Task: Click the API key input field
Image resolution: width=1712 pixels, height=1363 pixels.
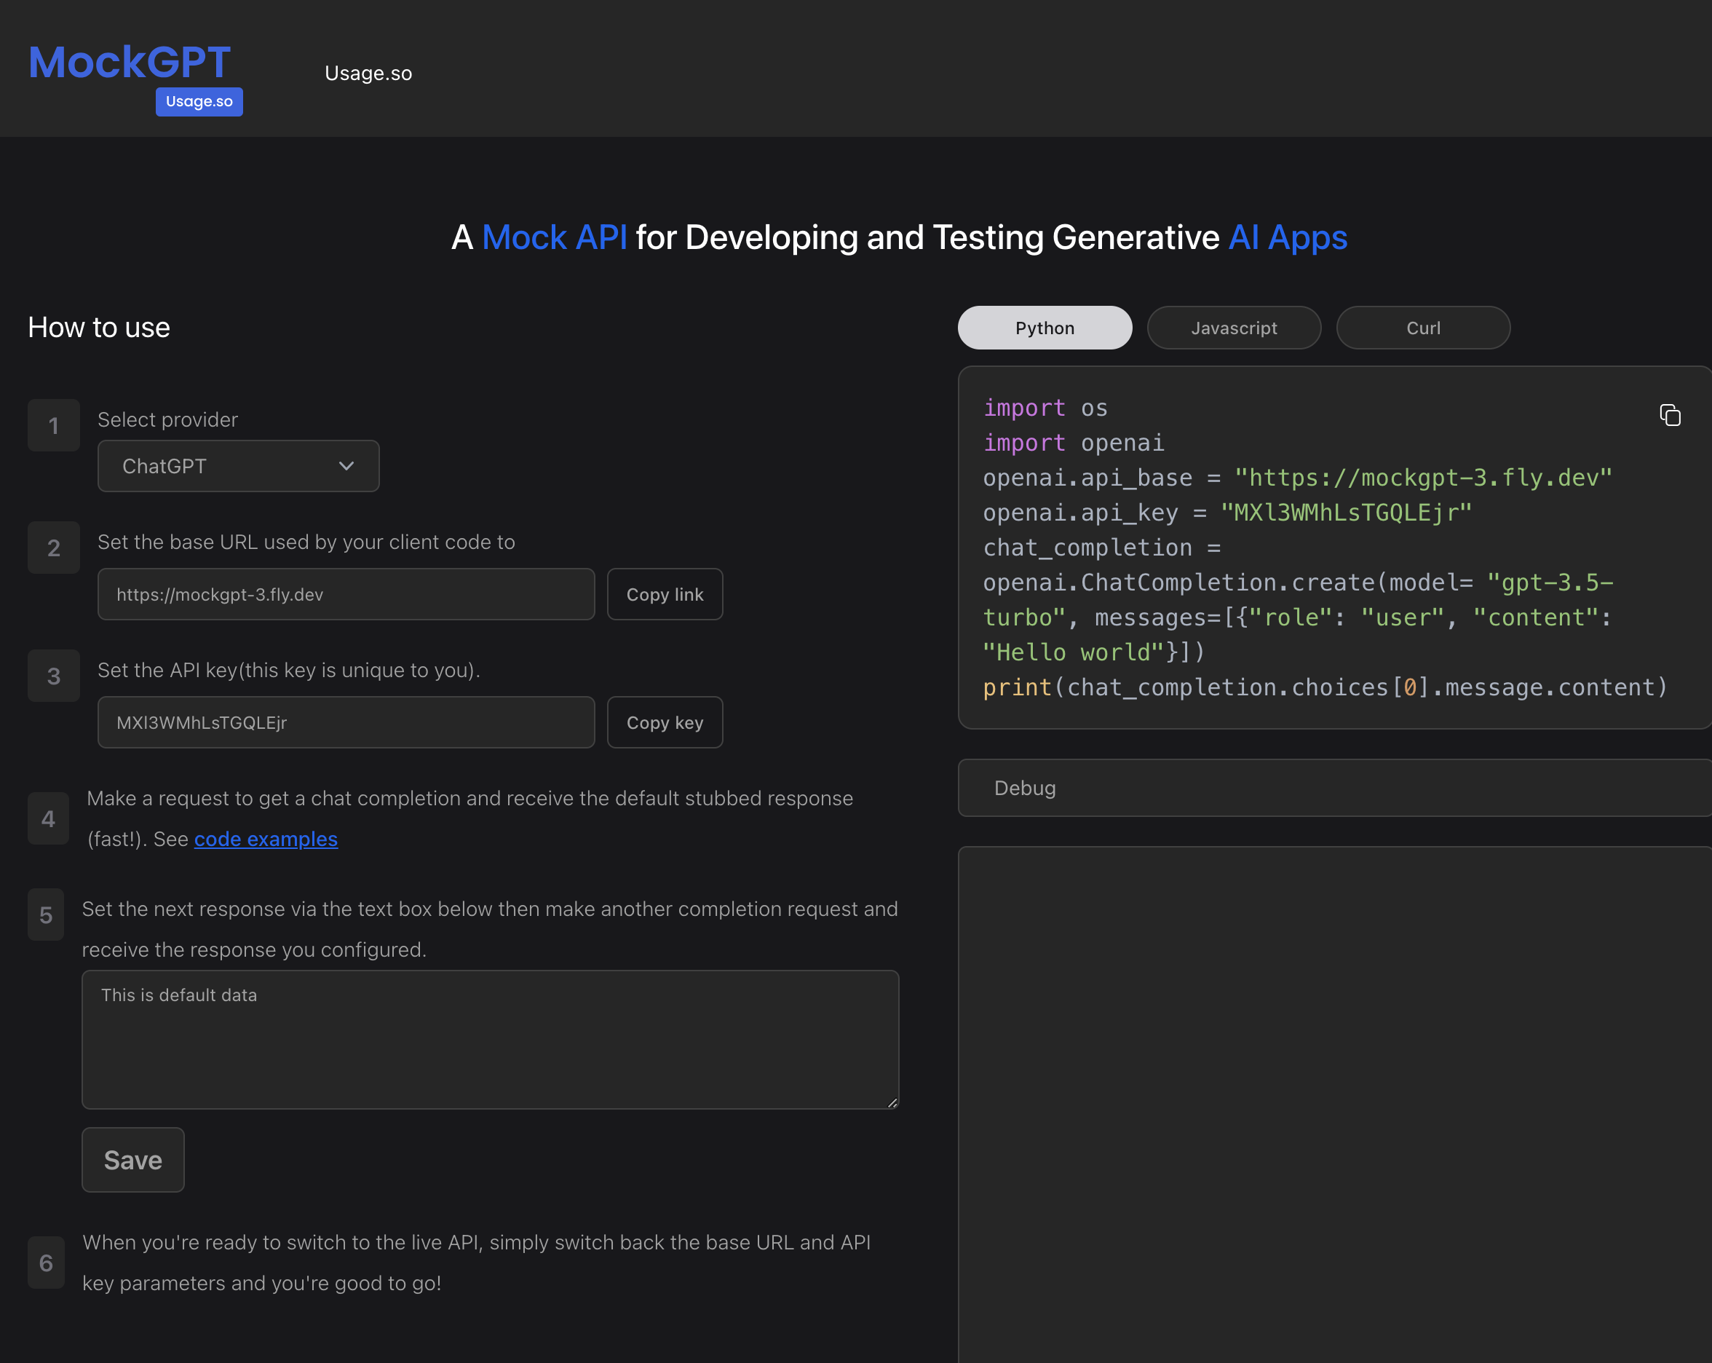Action: (x=346, y=723)
